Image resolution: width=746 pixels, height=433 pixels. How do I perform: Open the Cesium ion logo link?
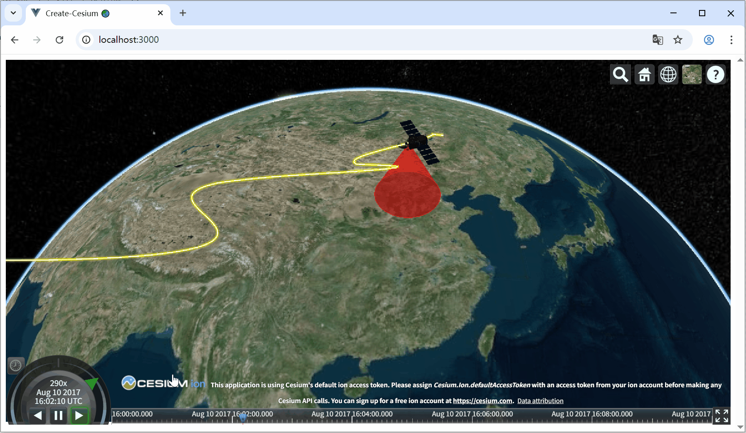tap(163, 383)
